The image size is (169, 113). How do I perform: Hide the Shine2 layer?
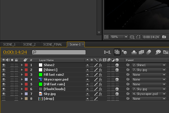(4, 65)
